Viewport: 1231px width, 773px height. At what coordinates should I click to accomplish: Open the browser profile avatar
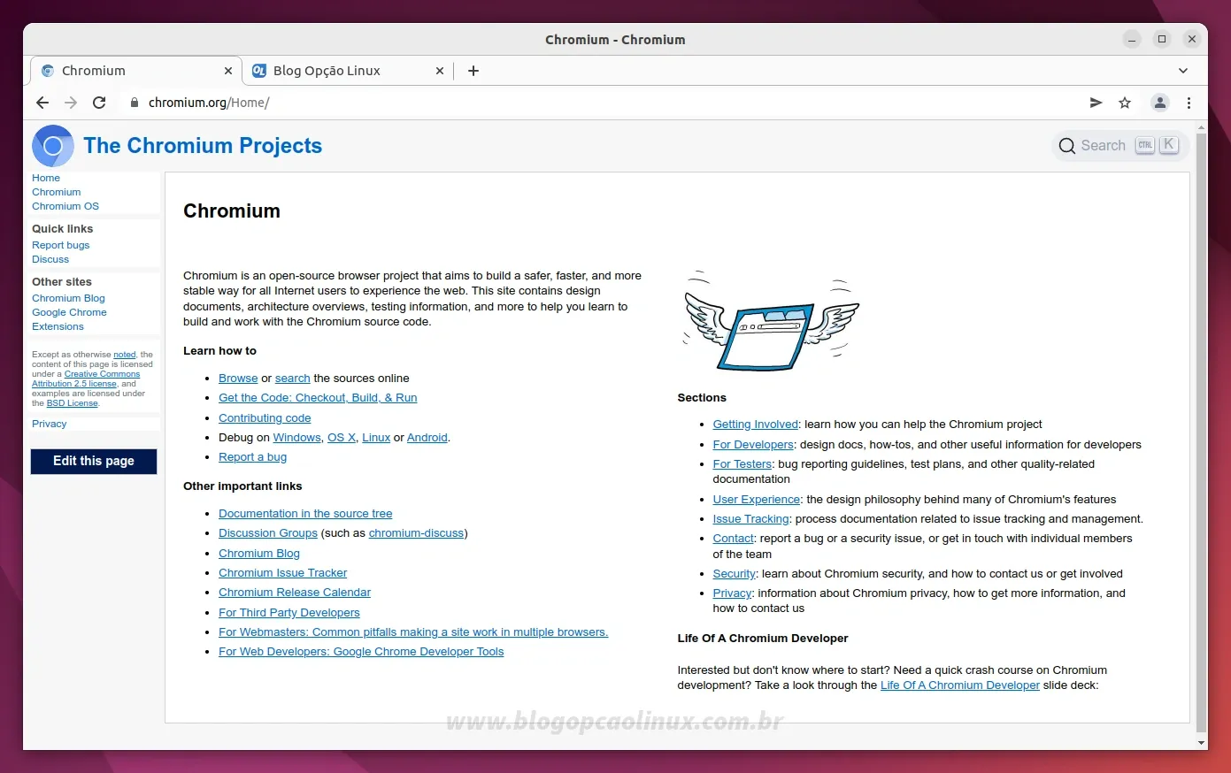(1159, 103)
